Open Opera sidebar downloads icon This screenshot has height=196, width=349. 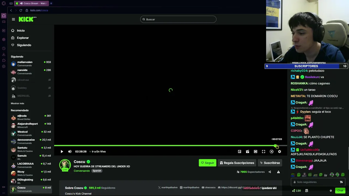coord(4,54)
